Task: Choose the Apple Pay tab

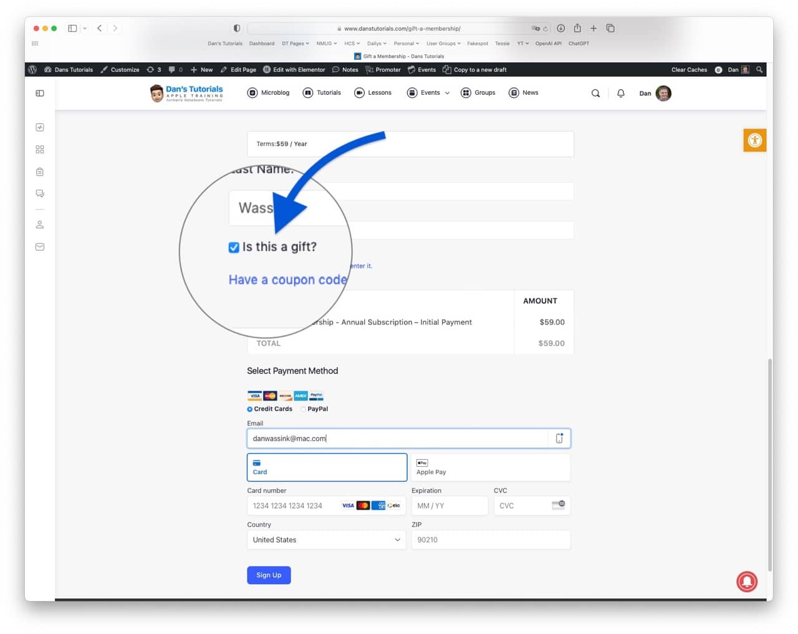Action: (490, 467)
